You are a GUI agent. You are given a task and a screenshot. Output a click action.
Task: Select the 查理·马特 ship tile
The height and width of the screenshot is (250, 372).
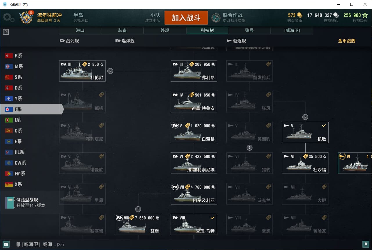coord(194,225)
